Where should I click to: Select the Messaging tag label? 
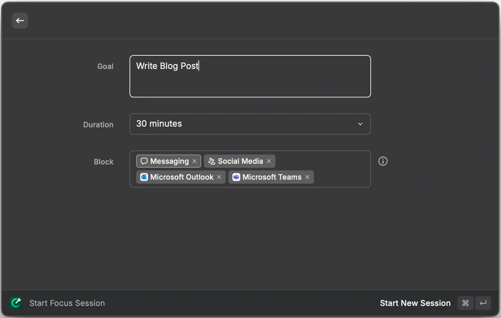pos(169,161)
